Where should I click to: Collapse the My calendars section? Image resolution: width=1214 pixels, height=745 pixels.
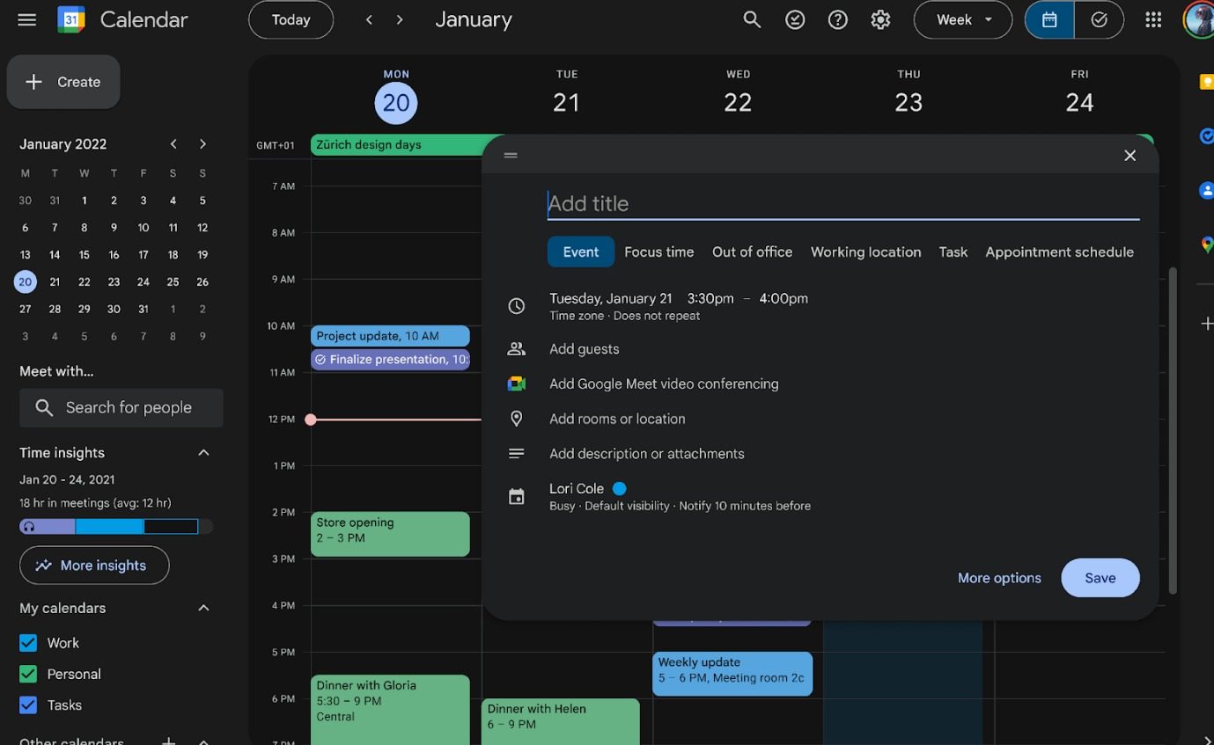tap(203, 608)
